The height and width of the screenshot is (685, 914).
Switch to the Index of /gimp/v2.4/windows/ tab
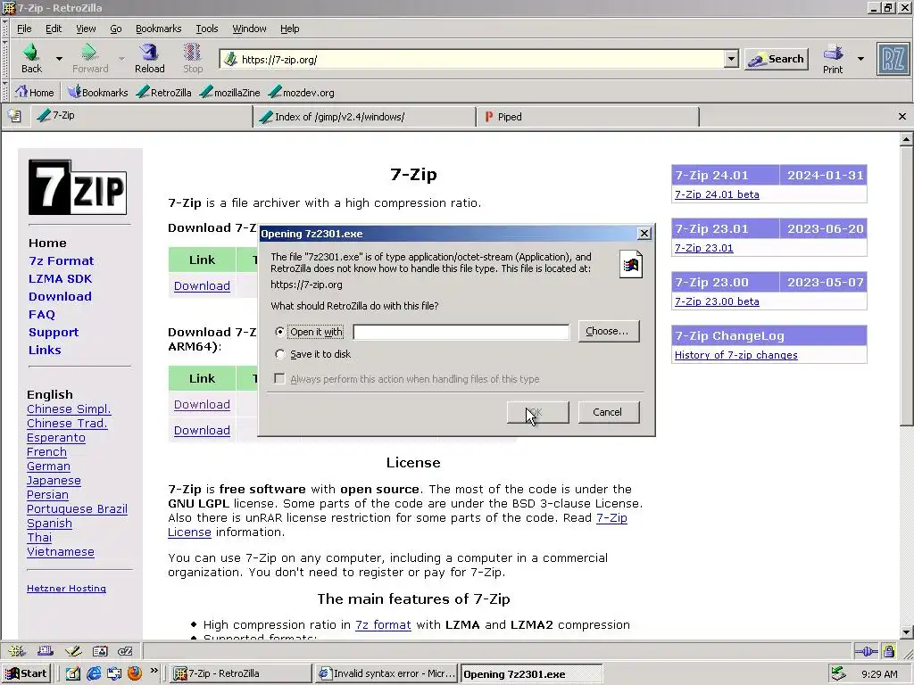[x=365, y=117]
